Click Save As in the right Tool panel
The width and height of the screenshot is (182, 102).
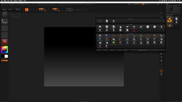(x=176, y=6)
